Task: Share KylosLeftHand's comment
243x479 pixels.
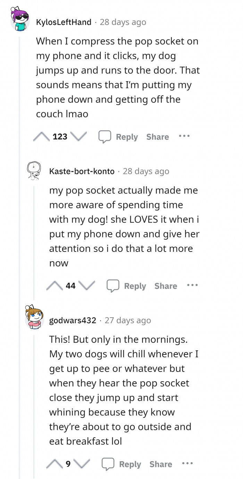Action: pyautogui.click(x=158, y=137)
